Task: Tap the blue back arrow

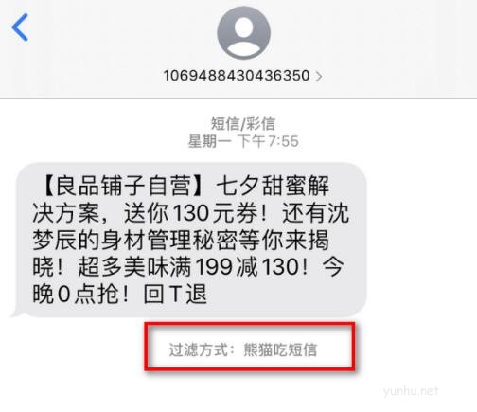Action: [20, 27]
